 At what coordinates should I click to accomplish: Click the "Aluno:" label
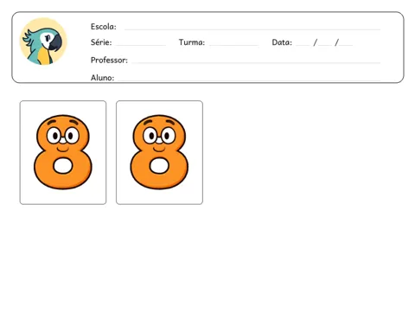[102, 78]
